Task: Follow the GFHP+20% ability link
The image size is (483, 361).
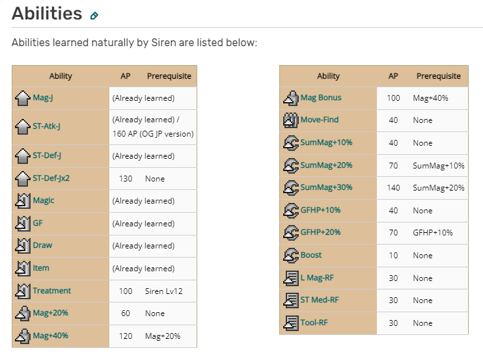Action: pyautogui.click(x=320, y=232)
